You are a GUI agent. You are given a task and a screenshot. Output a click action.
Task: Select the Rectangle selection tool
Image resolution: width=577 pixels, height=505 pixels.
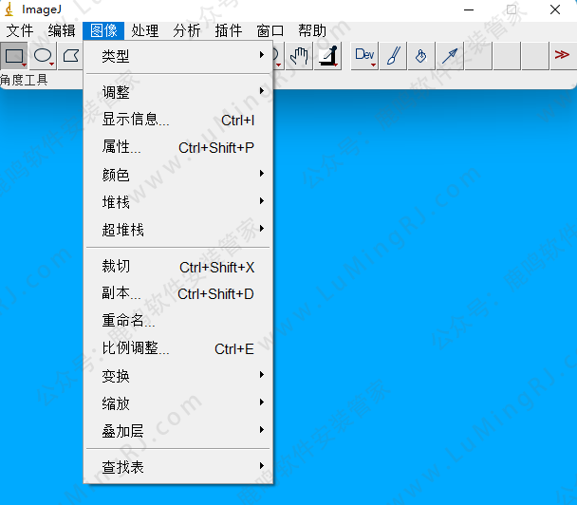click(14, 56)
